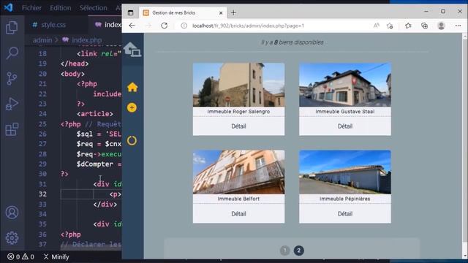
Task: Click the read aloud icon in address bar
Action: pyautogui.click(x=377, y=26)
